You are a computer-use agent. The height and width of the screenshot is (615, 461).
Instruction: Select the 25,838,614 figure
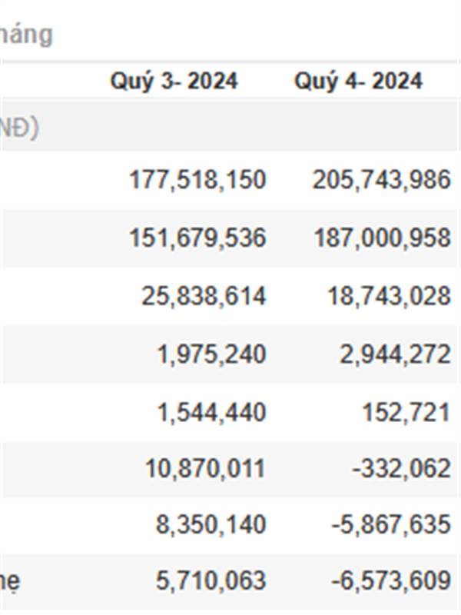204,296
